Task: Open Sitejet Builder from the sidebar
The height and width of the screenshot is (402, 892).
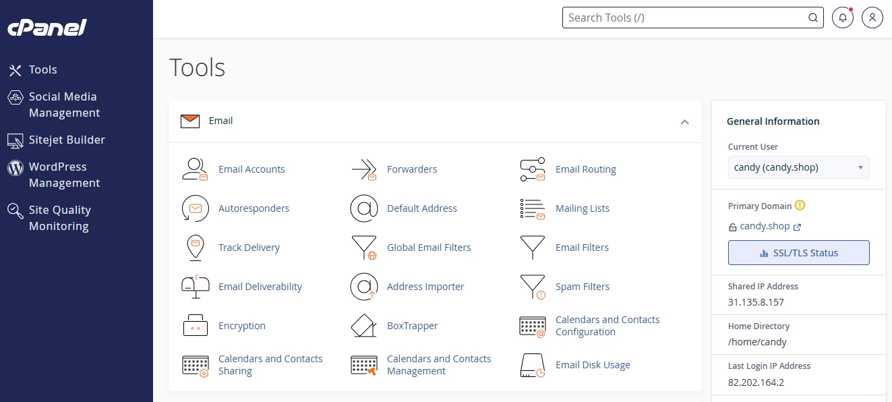Action: 67,140
